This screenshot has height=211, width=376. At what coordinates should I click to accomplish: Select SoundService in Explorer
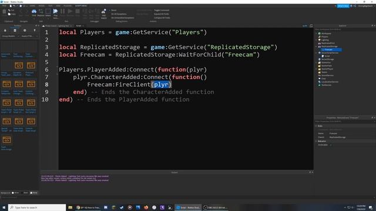click(327, 76)
